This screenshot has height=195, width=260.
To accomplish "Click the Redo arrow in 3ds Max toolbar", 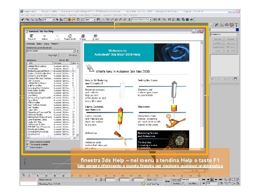I will (27, 19).
